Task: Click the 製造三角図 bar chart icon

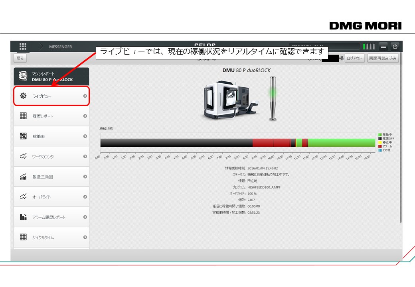Action: click(x=23, y=176)
